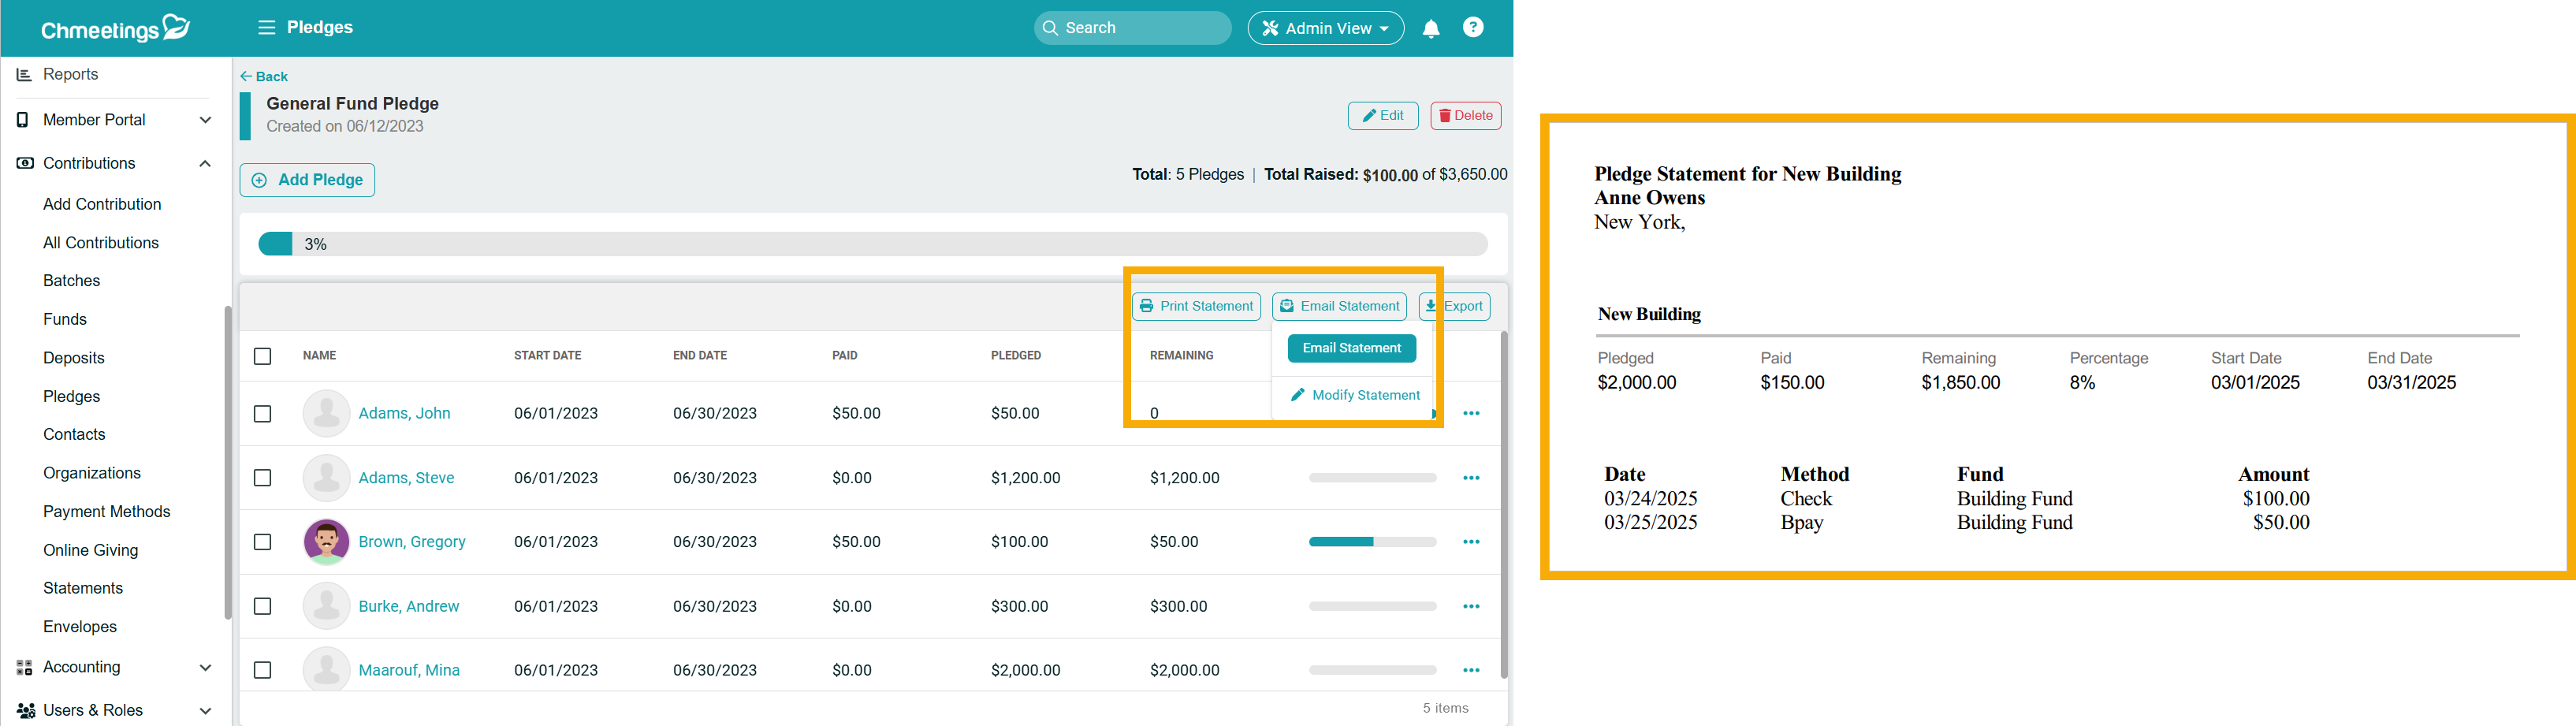The image size is (2576, 726).
Task: Click the Back link
Action: 264,76
